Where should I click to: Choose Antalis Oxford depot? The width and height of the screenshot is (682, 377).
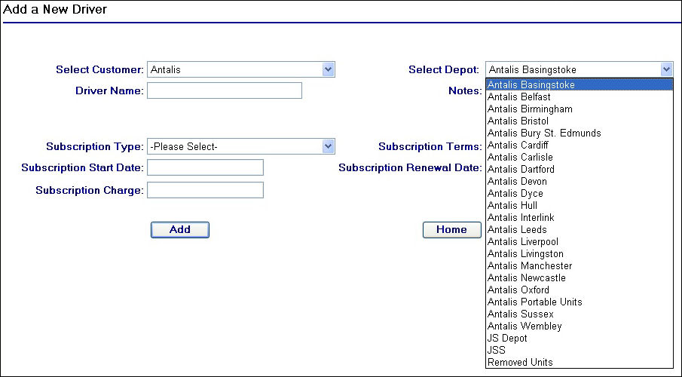point(580,290)
